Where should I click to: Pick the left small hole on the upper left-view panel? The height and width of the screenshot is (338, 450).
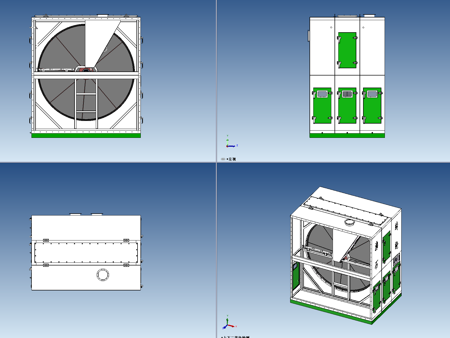(331, 27)
